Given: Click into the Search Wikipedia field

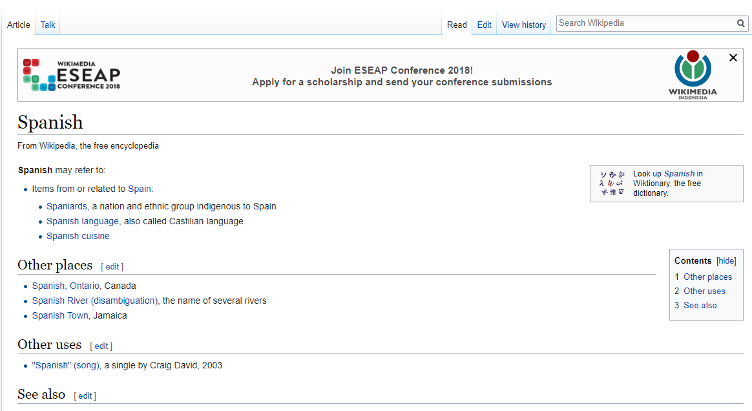Looking at the screenshot, I should (646, 23).
